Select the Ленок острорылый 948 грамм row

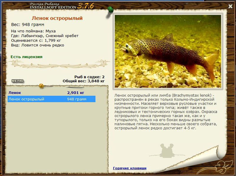pyautogui.click(x=51, y=99)
